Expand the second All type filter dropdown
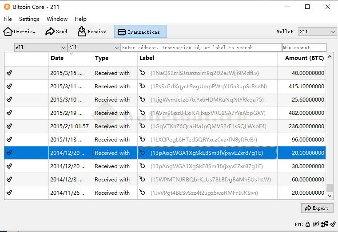The image size is (338, 232). tap(94, 47)
